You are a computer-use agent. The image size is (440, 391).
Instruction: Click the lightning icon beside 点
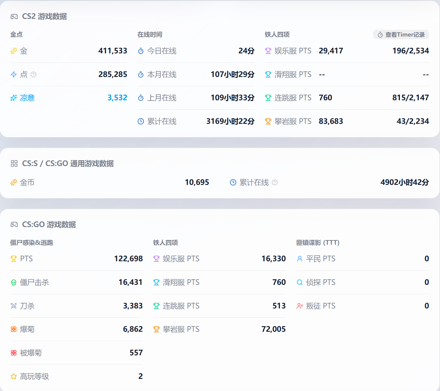click(14, 74)
